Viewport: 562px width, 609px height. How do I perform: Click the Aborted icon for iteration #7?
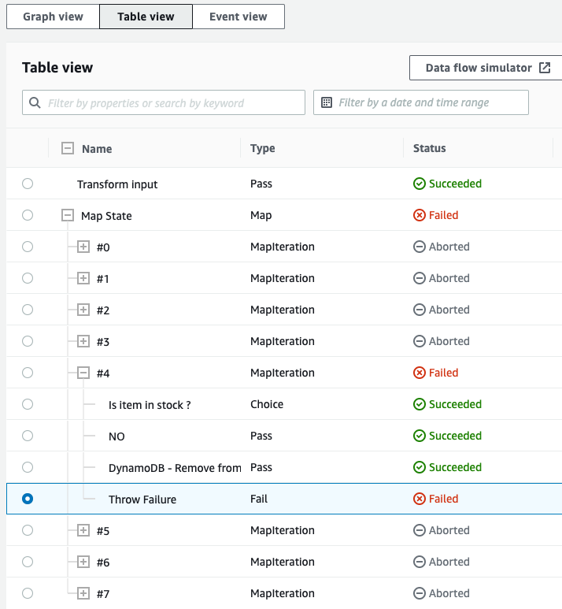[x=420, y=593]
